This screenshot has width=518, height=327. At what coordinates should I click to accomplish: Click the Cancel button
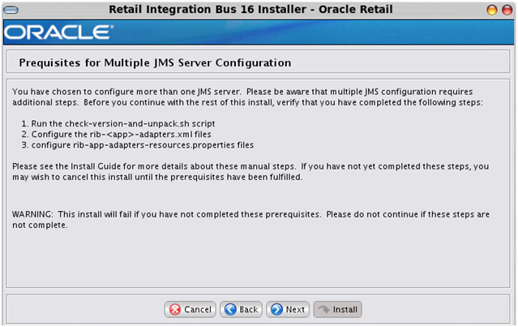191,309
